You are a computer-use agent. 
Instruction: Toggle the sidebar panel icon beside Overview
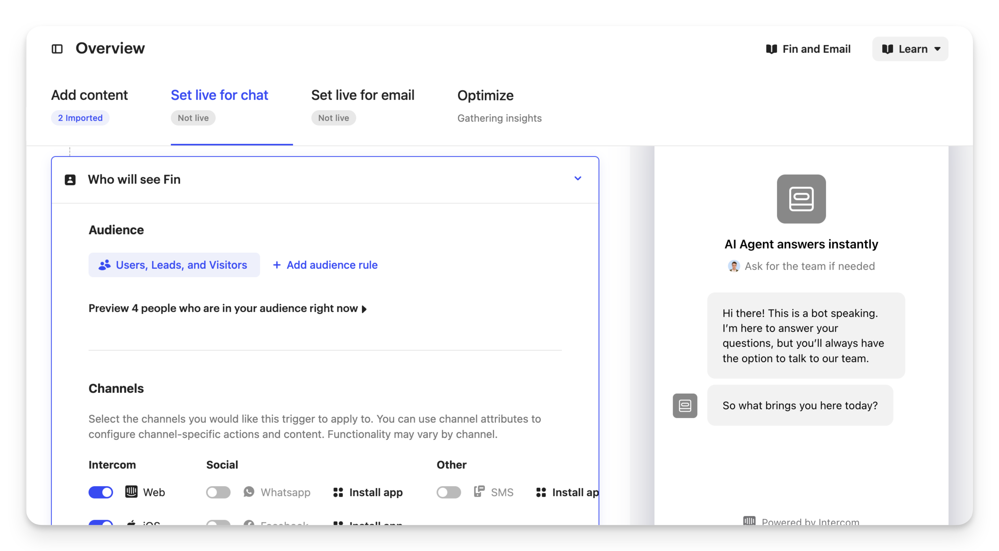pyautogui.click(x=57, y=49)
